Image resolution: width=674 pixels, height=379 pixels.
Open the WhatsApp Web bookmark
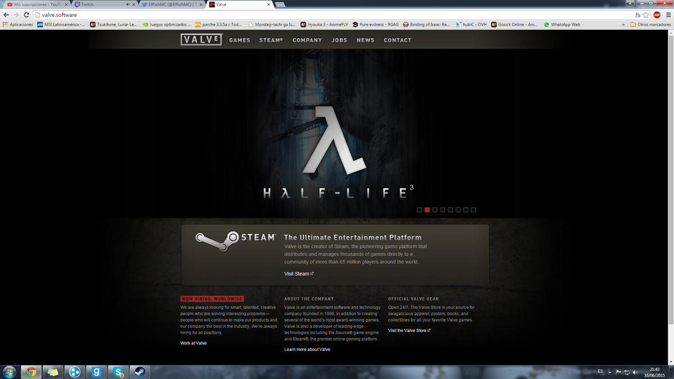[x=562, y=25]
